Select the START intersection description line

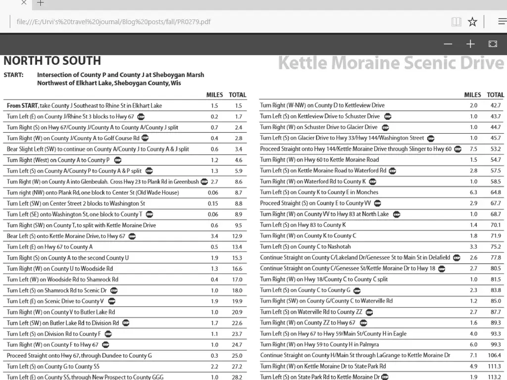point(120,75)
